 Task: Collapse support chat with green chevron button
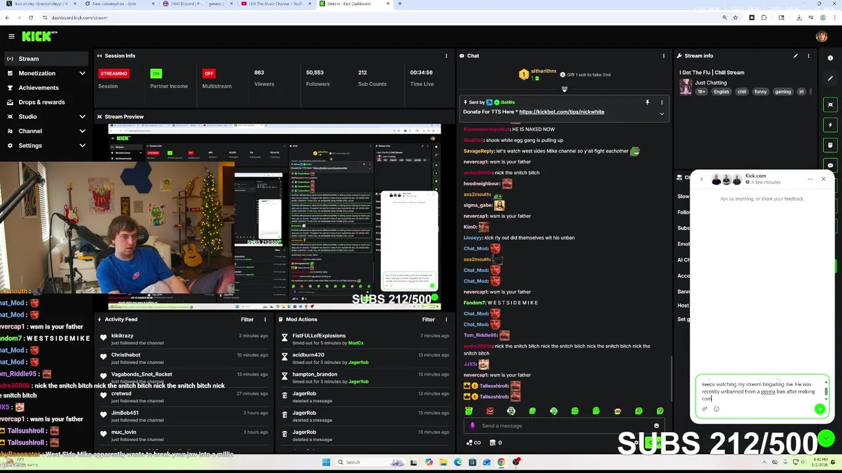[x=826, y=438]
